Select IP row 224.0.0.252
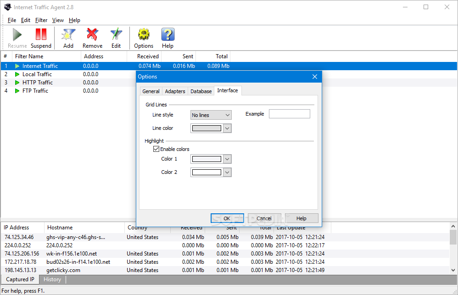The height and width of the screenshot is (295, 458). coord(225,245)
